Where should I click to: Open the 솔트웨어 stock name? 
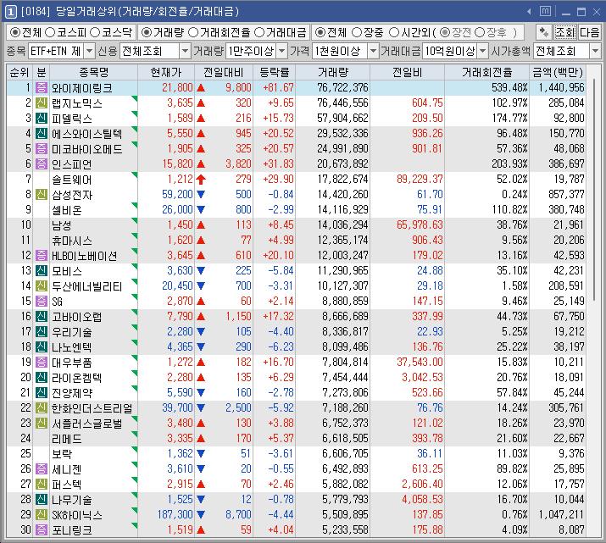(x=72, y=180)
